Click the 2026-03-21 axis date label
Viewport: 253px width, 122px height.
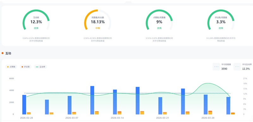[x=163, y=118]
